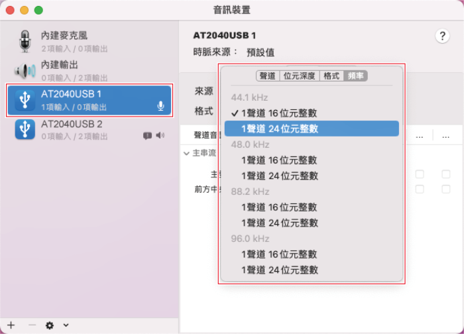Choose 1聲道 16位元整數 under 96.0 kHz
Image resolution: width=464 pixels, height=334 pixels.
pos(279,254)
